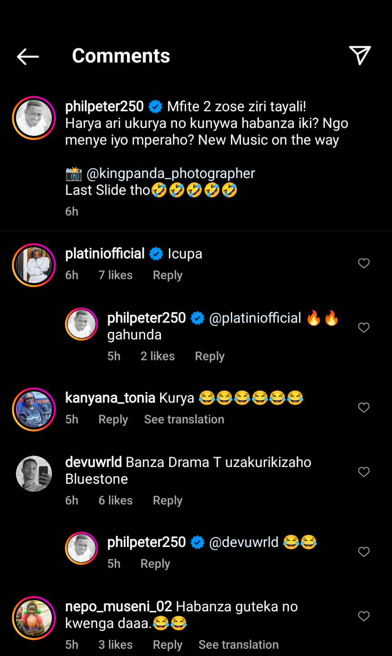Heart devuwrld's Banza Drama comment
The width and height of the screenshot is (392, 656).
tap(364, 472)
